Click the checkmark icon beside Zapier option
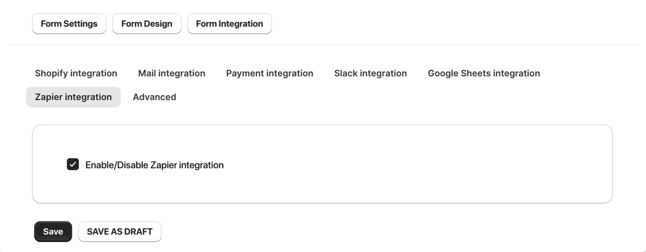Viewport: 646px width, 252px height. pyautogui.click(x=73, y=164)
